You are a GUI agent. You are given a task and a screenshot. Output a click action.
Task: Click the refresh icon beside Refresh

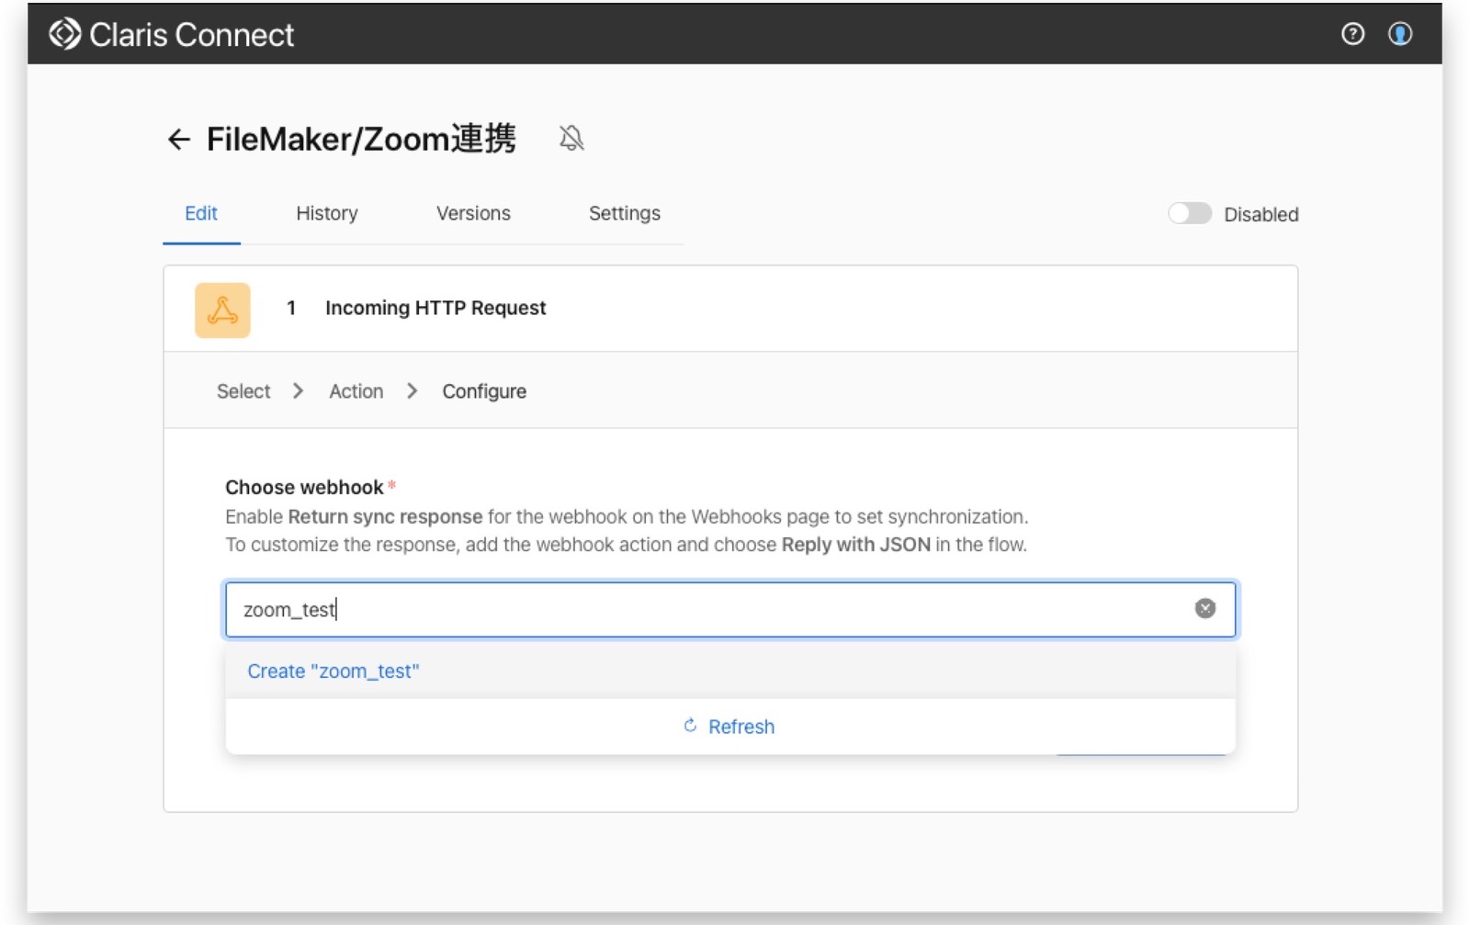click(689, 726)
